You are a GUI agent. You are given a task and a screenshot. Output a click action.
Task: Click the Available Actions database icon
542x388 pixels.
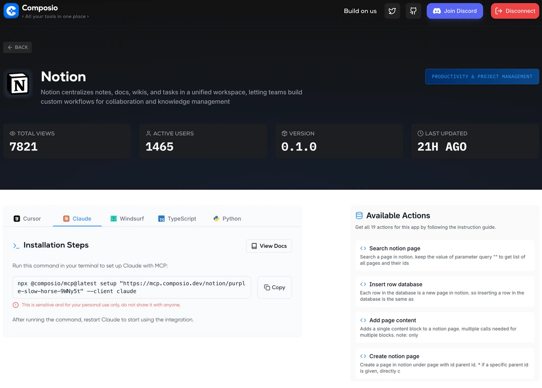point(359,216)
